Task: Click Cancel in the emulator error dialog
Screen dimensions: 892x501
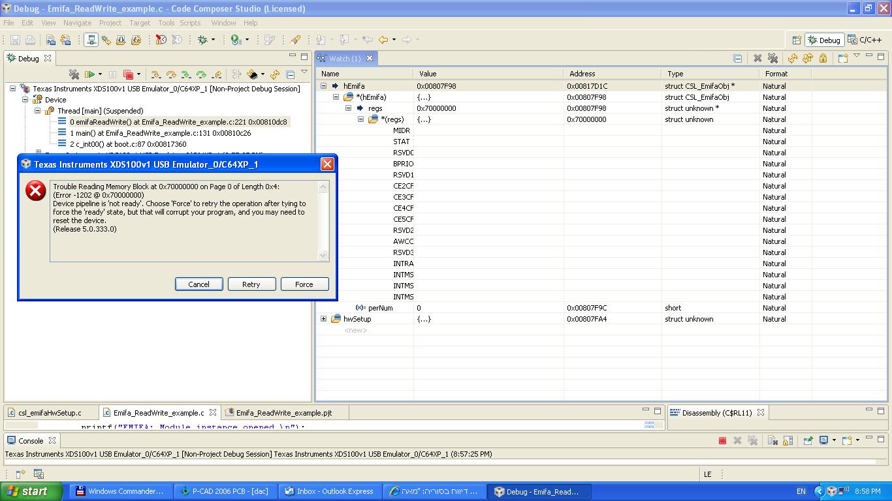Action: click(x=199, y=284)
